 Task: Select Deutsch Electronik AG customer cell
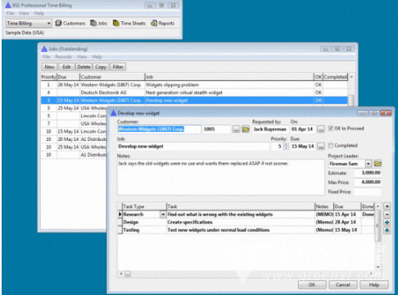click(x=111, y=93)
